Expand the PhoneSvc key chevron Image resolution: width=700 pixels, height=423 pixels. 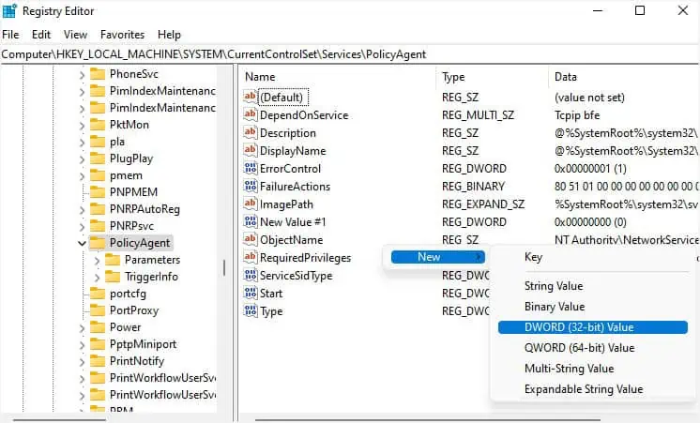[x=82, y=74]
